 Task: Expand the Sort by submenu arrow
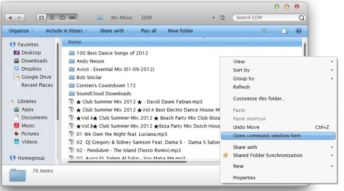click(x=332, y=70)
